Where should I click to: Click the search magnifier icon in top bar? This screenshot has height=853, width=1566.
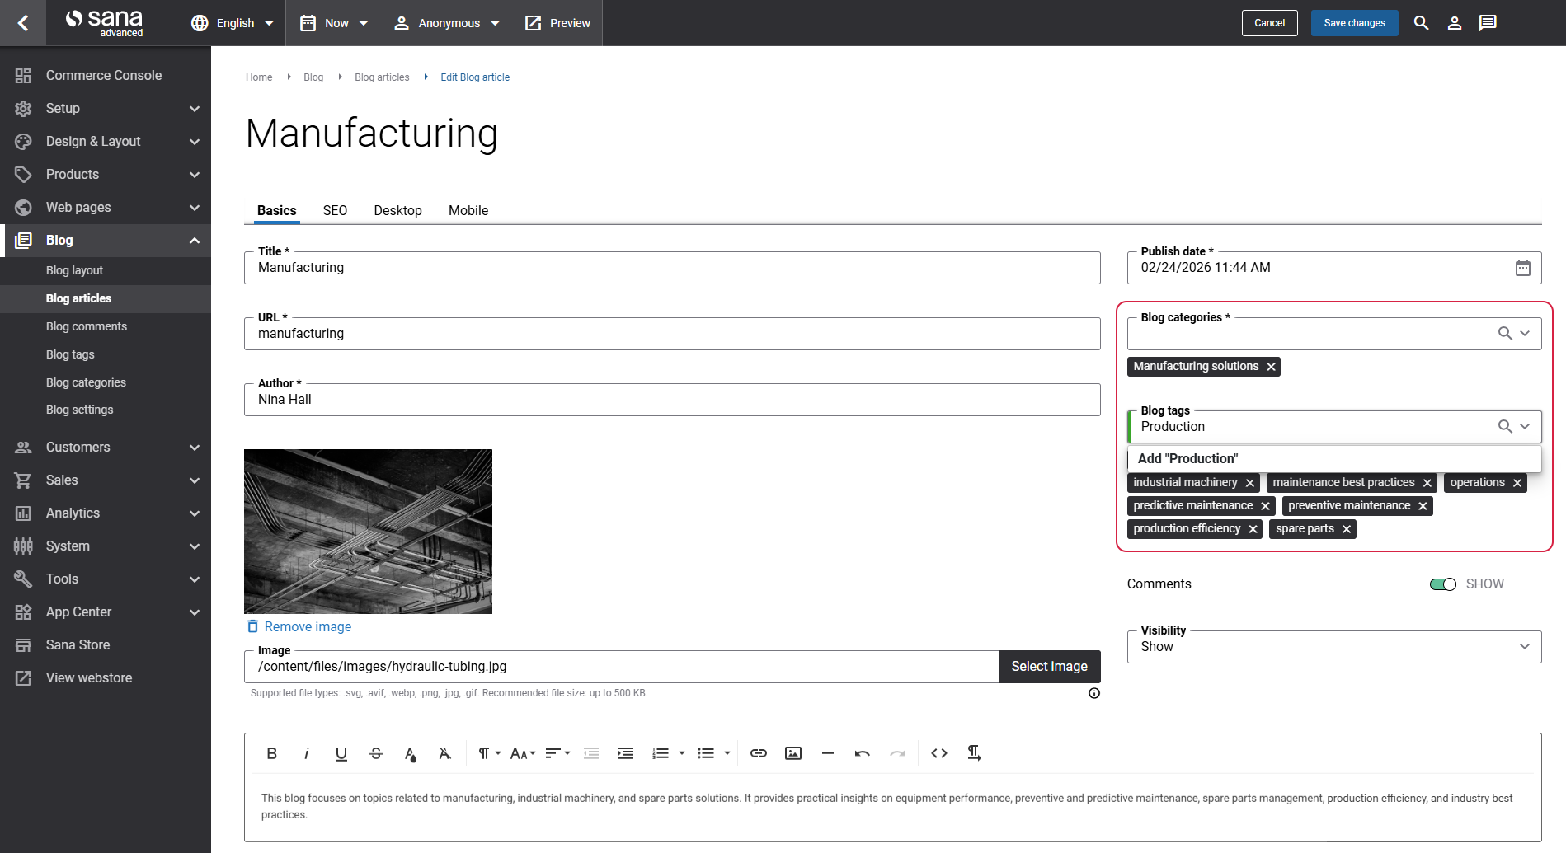tap(1421, 23)
